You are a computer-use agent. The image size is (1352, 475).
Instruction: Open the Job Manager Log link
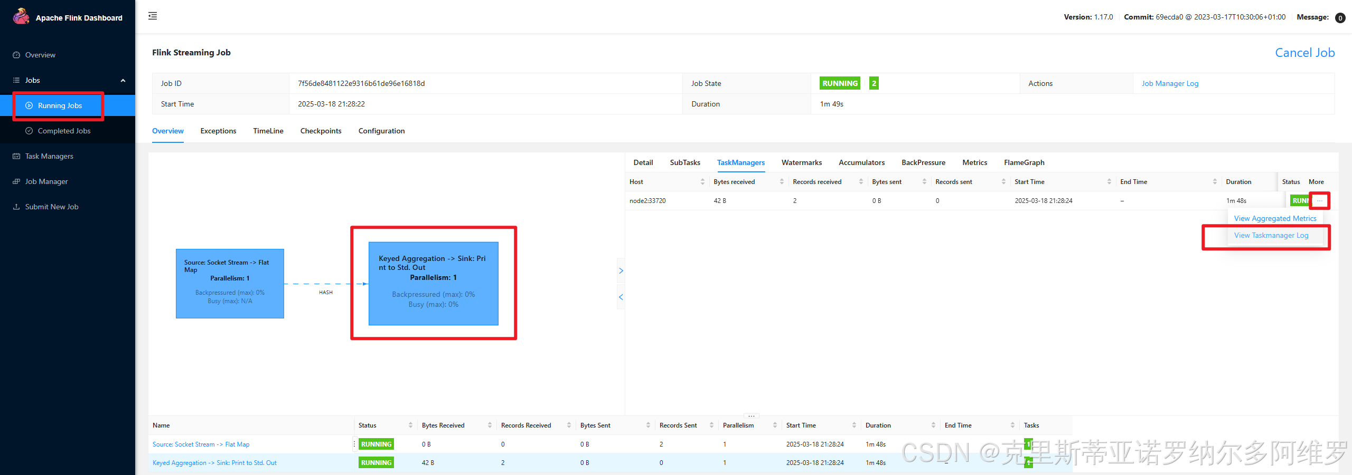(1170, 83)
